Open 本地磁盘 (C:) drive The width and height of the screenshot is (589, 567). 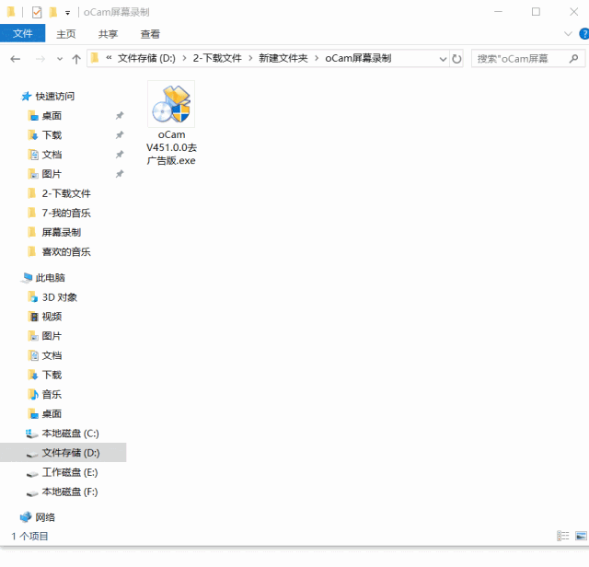point(70,434)
